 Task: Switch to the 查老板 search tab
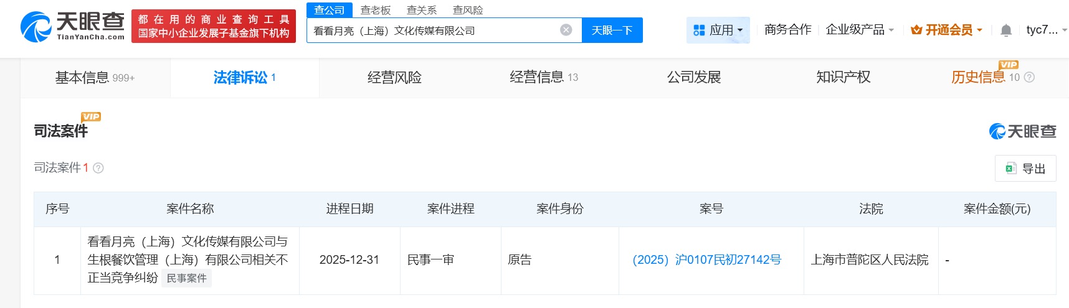tap(376, 10)
